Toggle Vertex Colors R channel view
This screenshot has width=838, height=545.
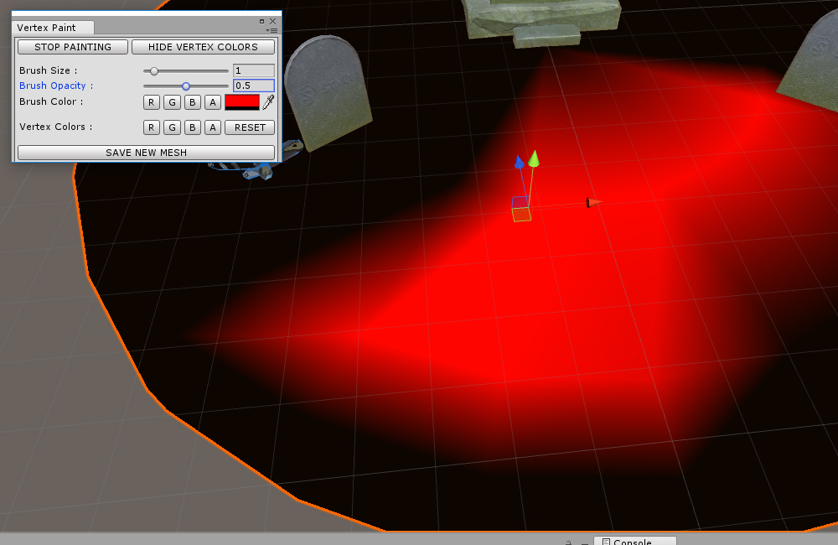point(151,127)
